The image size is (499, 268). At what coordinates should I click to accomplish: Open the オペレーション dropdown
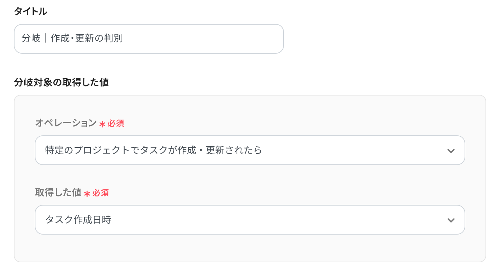tap(249, 150)
